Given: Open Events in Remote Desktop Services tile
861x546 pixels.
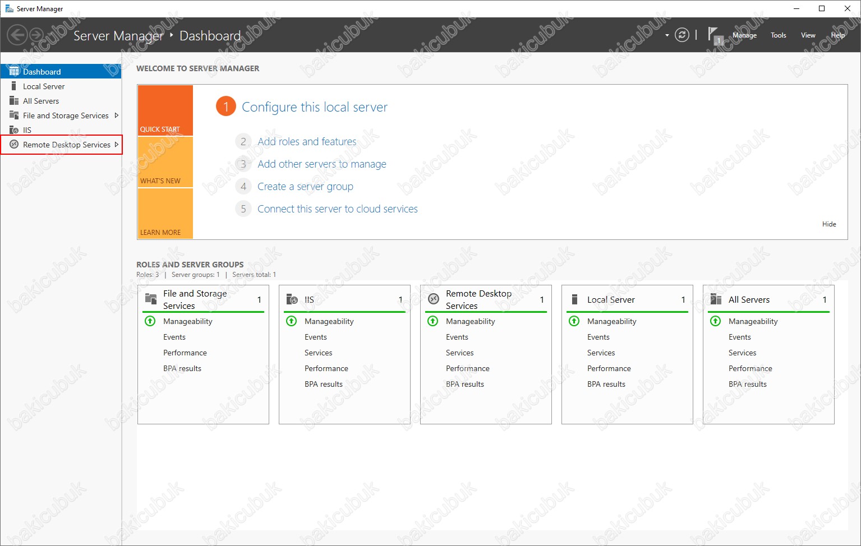Looking at the screenshot, I should coord(457,337).
